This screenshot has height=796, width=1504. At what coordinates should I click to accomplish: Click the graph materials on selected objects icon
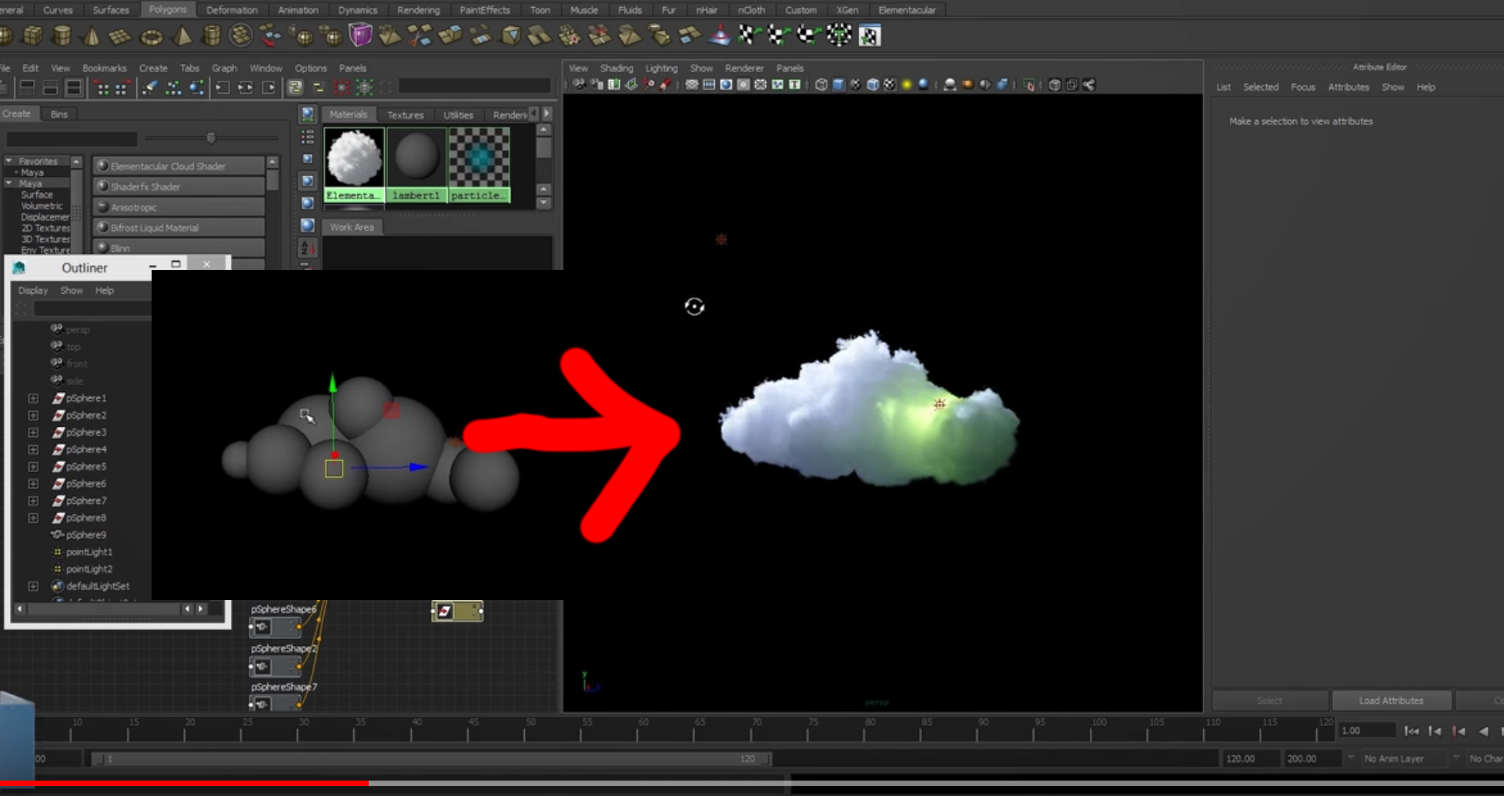197,88
